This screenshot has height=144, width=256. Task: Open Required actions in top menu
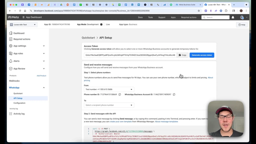pyautogui.click(x=188, y=17)
